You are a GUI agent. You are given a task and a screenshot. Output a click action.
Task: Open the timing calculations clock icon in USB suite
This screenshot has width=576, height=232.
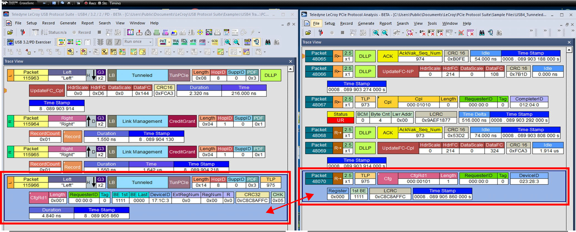(148, 32)
